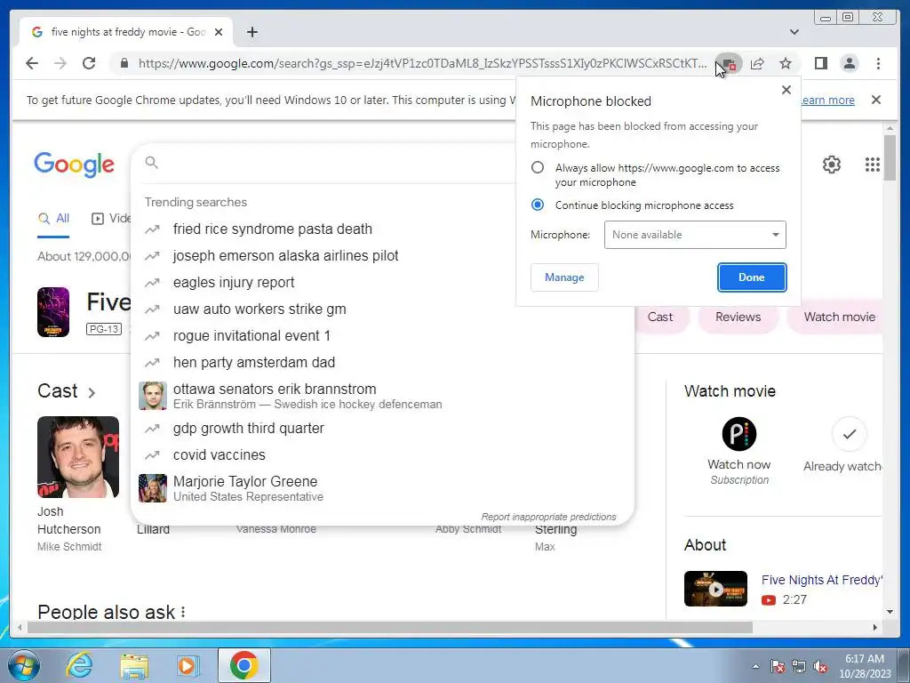Viewport: 910px width, 683px height.
Task: Open the tab search chevron
Action: pyautogui.click(x=794, y=32)
